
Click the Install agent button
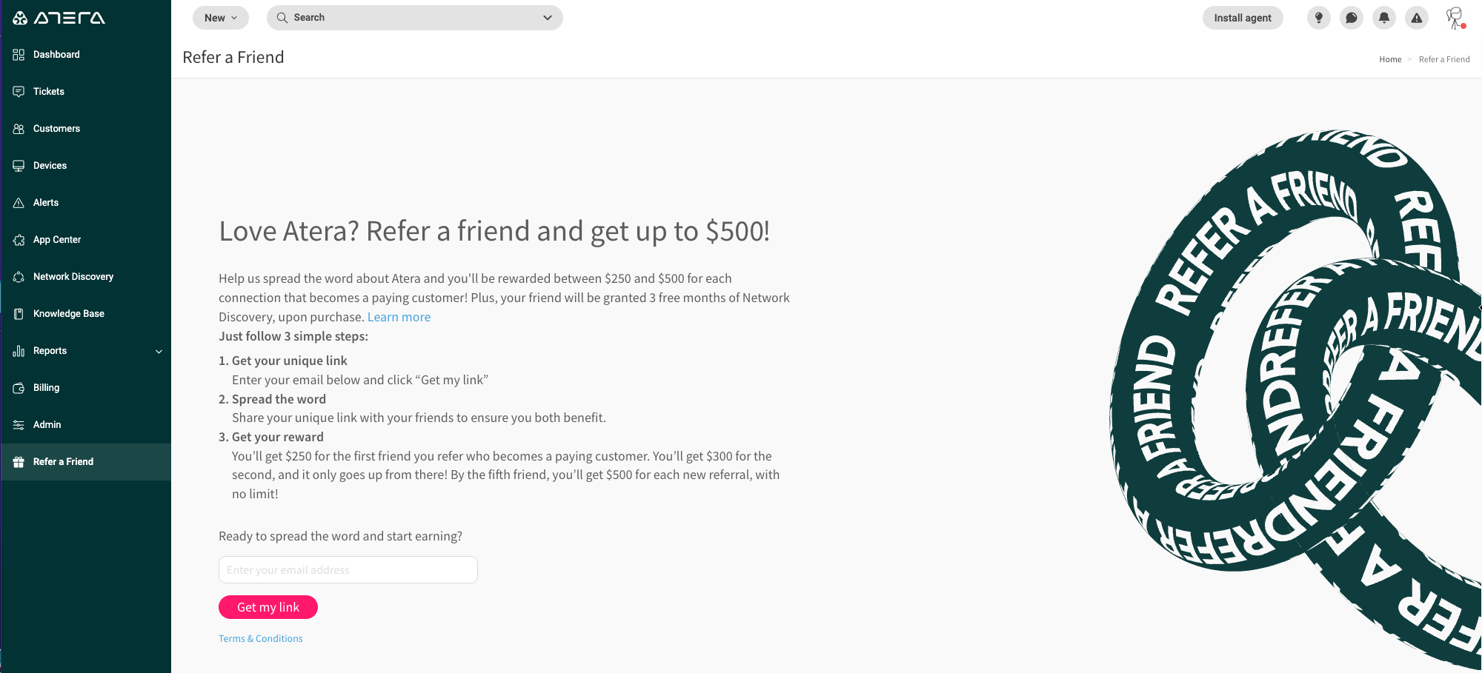(1243, 18)
